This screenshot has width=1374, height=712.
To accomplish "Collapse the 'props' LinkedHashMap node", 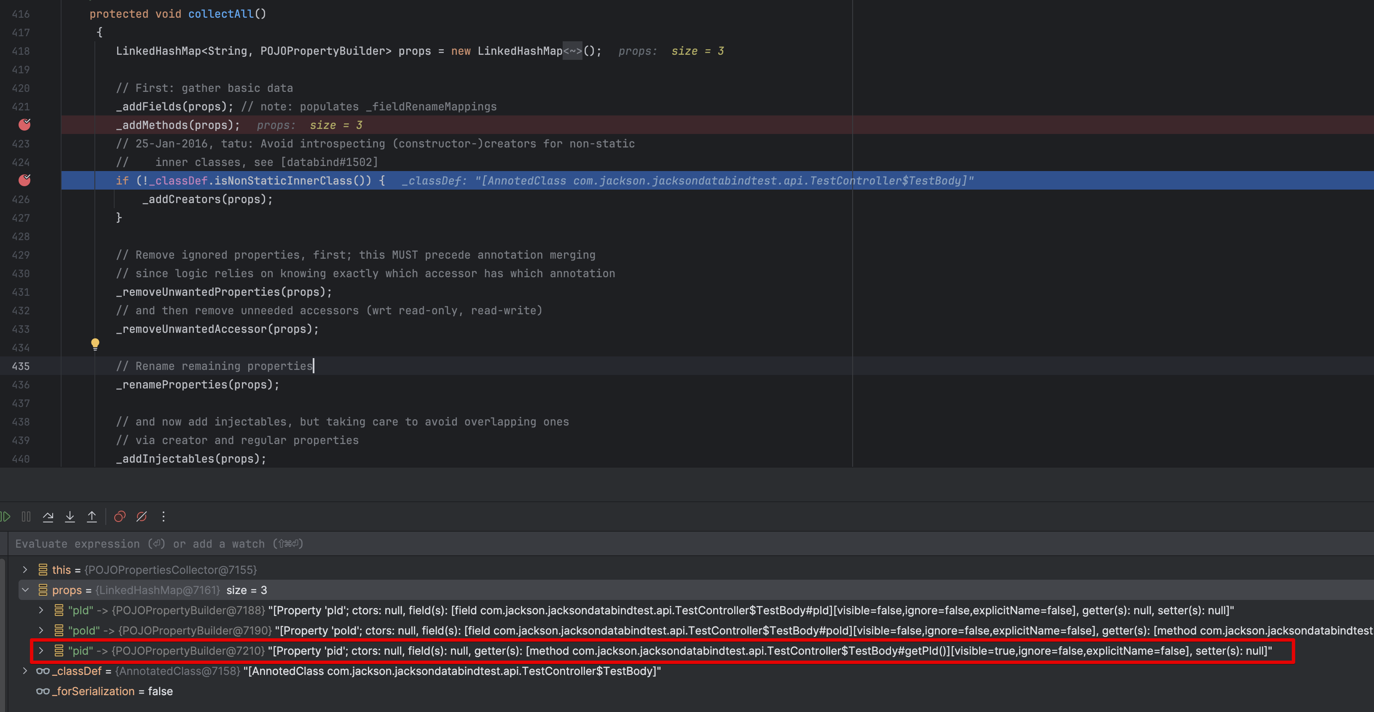I will click(25, 590).
